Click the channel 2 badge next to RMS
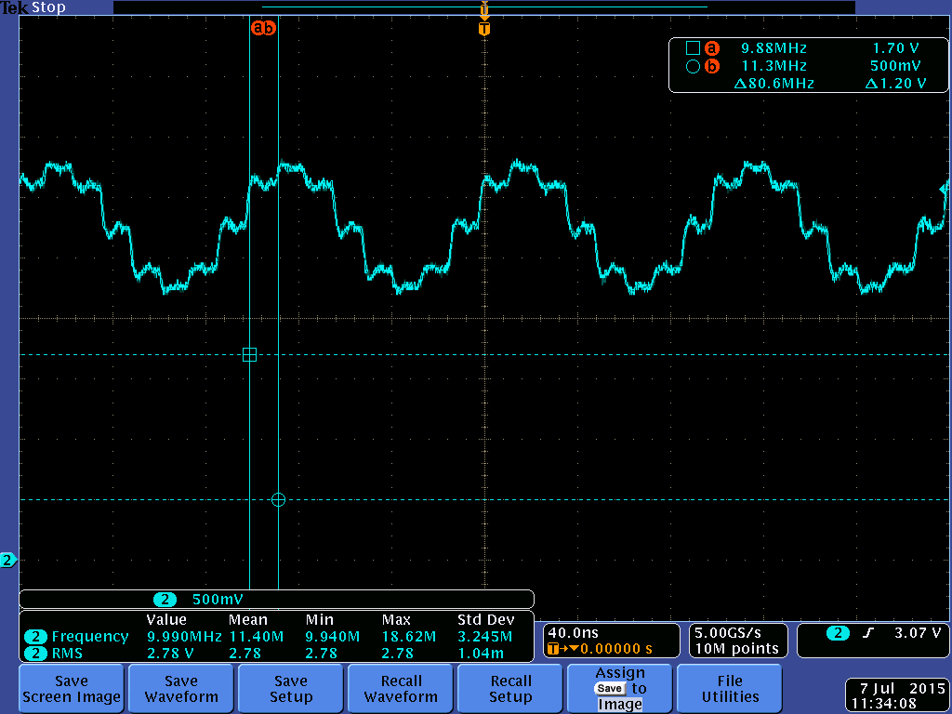The width and height of the screenshot is (952, 714). tap(36, 654)
